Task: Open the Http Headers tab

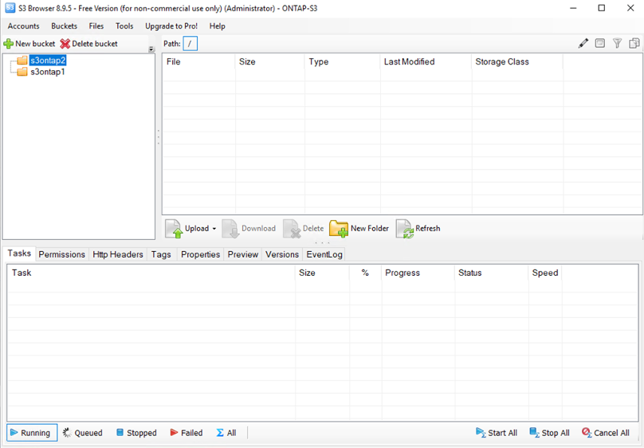Action: click(x=118, y=254)
